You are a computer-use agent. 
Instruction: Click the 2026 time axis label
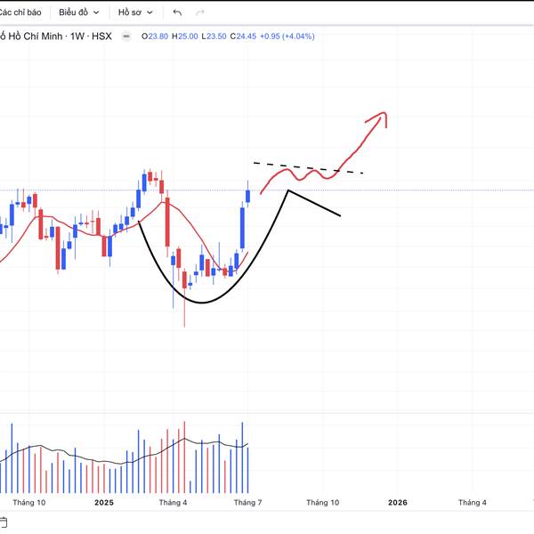coord(398,502)
